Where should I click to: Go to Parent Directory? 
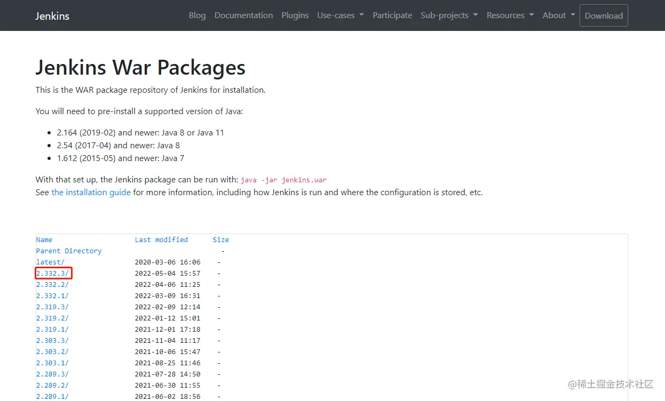pos(69,251)
